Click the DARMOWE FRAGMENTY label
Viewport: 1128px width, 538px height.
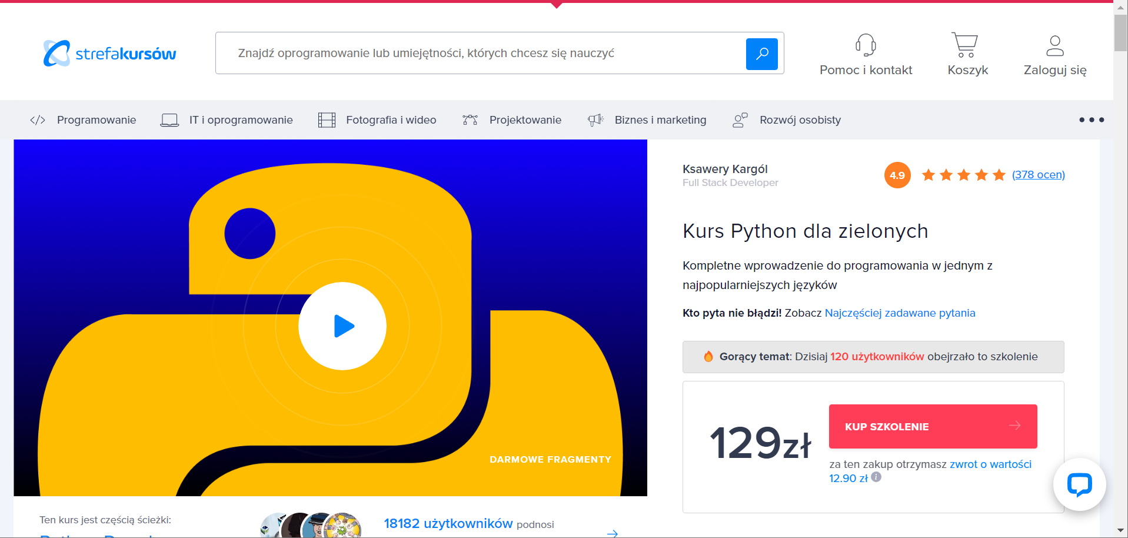tap(550, 460)
